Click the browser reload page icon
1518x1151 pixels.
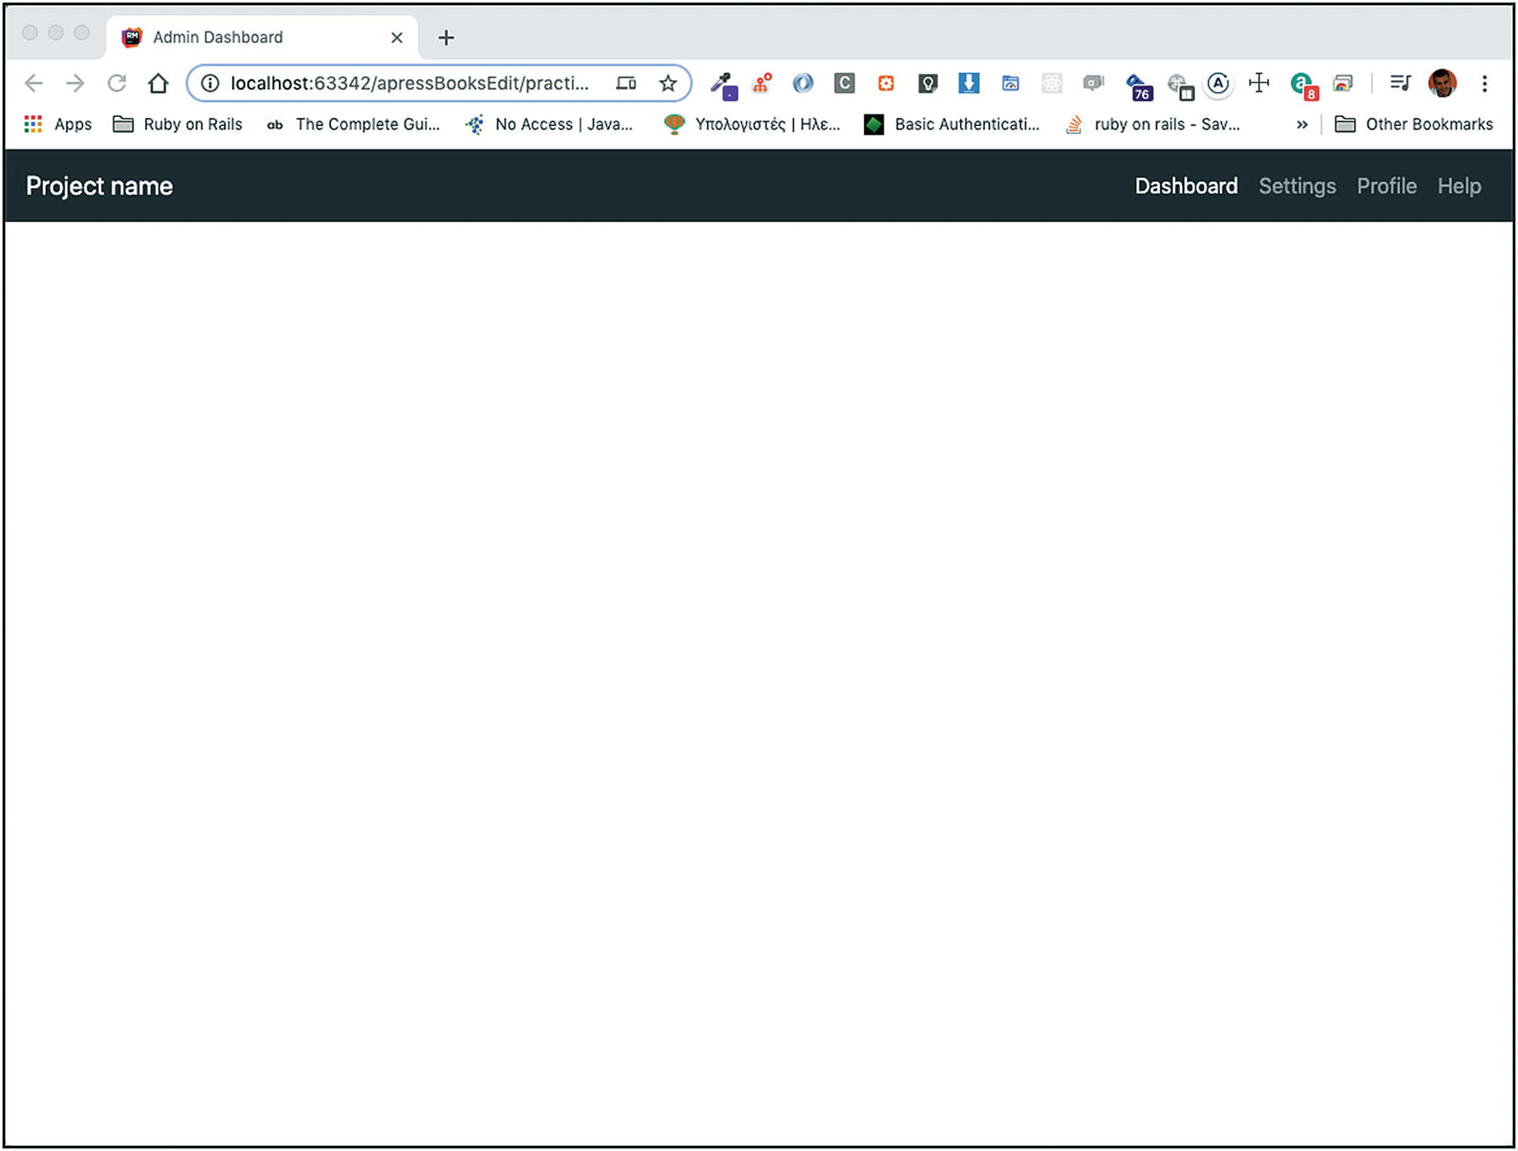click(x=116, y=84)
